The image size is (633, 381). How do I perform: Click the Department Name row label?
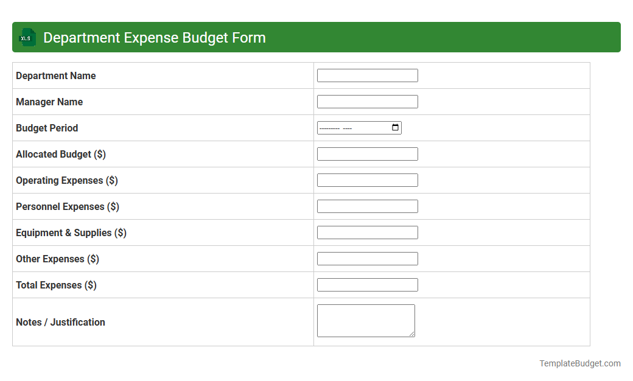(x=55, y=75)
